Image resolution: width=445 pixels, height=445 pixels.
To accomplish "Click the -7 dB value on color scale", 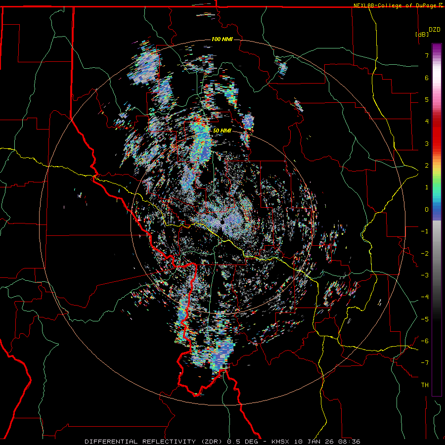I will 425,363.
